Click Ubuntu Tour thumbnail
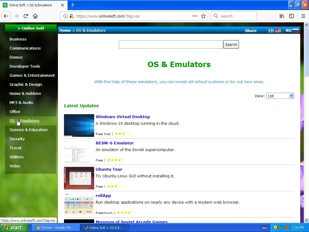Image resolution: width=309 pixels, height=232 pixels. tap(79, 178)
